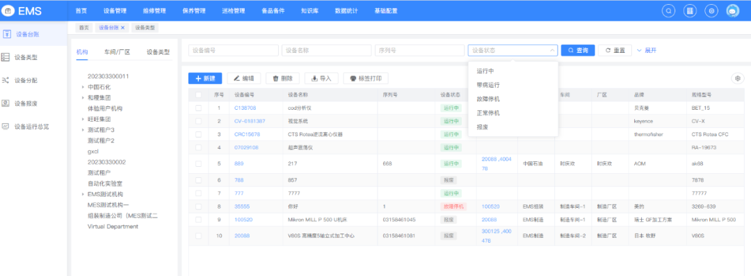This screenshot has height=276, width=751.
Task: Click the 设备台账 sidebar icon
Action: pyautogui.click(x=7, y=34)
